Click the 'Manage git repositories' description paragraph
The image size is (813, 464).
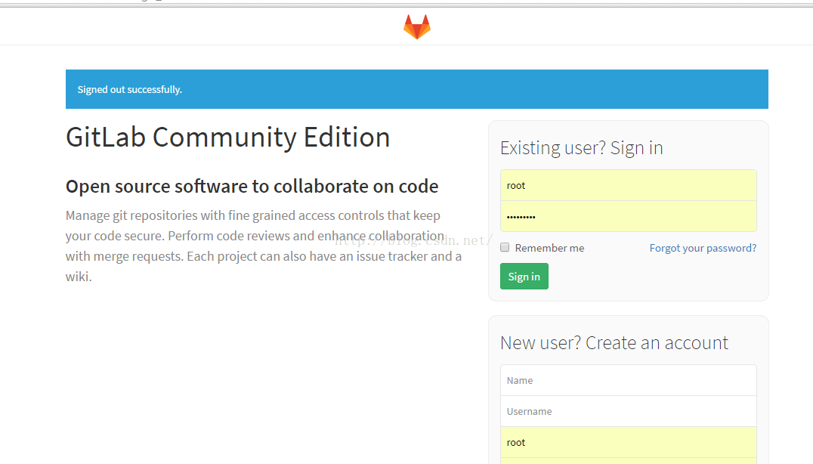tap(264, 246)
